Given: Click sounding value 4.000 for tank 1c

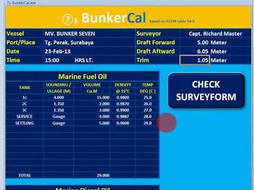Looking at the screenshot, I should click(x=59, y=98).
